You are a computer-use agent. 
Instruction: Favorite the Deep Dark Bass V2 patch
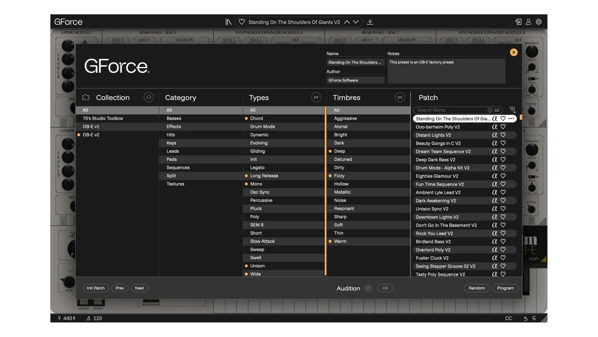point(503,160)
